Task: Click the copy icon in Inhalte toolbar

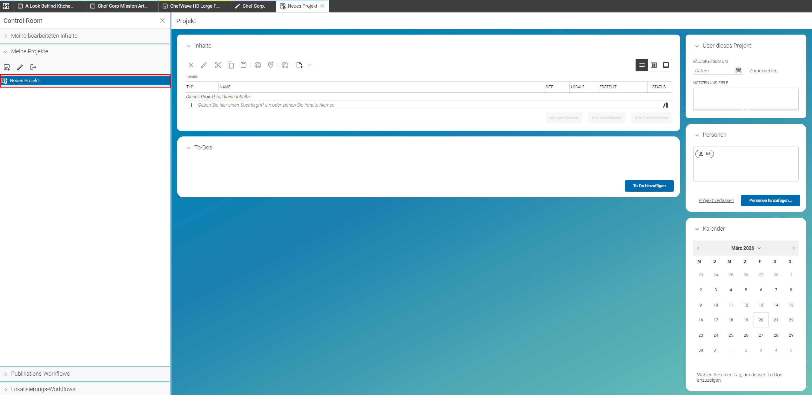Action: point(231,65)
